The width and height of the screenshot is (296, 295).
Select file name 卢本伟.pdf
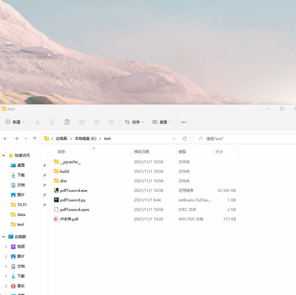point(69,219)
